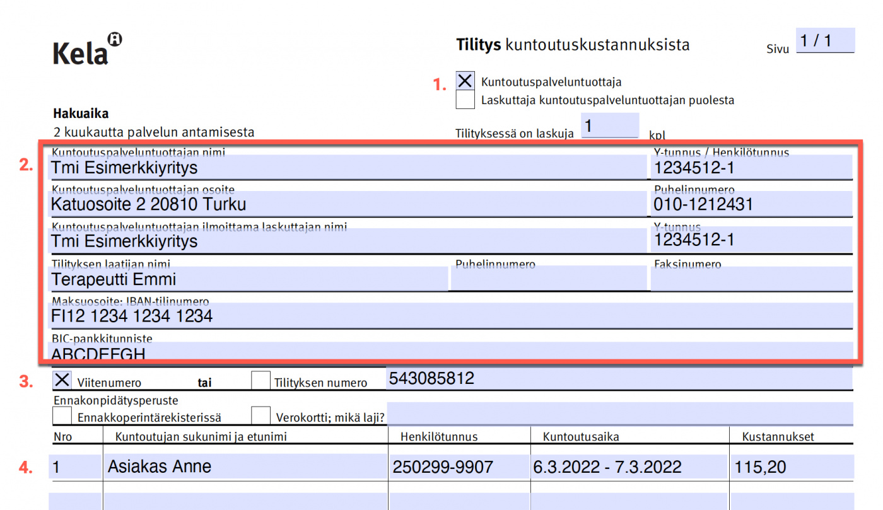
Task: Select the Kuntoutuspalveluntuottajan nimi field
Action: 252,166
